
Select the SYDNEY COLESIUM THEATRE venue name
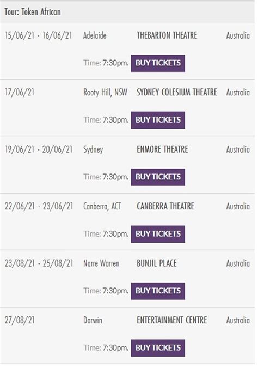tap(177, 92)
